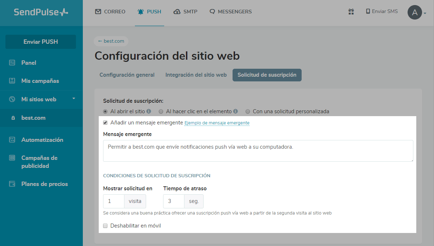This screenshot has height=246, width=434.
Task: Click the Mis campañas sidebar icon
Action: (12, 81)
